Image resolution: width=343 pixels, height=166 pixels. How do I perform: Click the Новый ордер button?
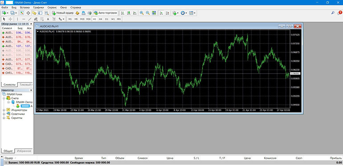tap(63, 13)
